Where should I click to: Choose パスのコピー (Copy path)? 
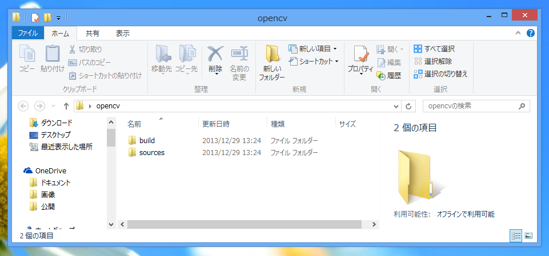[x=89, y=63]
